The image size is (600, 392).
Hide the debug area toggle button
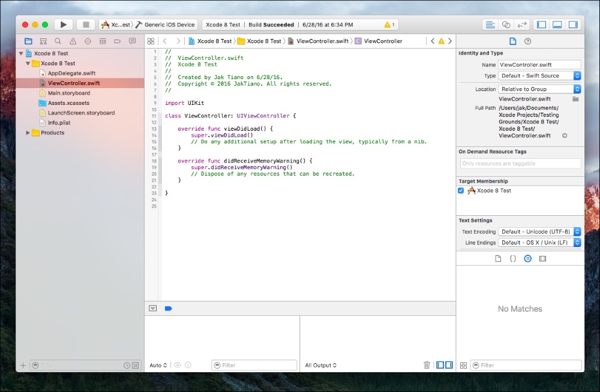tap(152, 308)
